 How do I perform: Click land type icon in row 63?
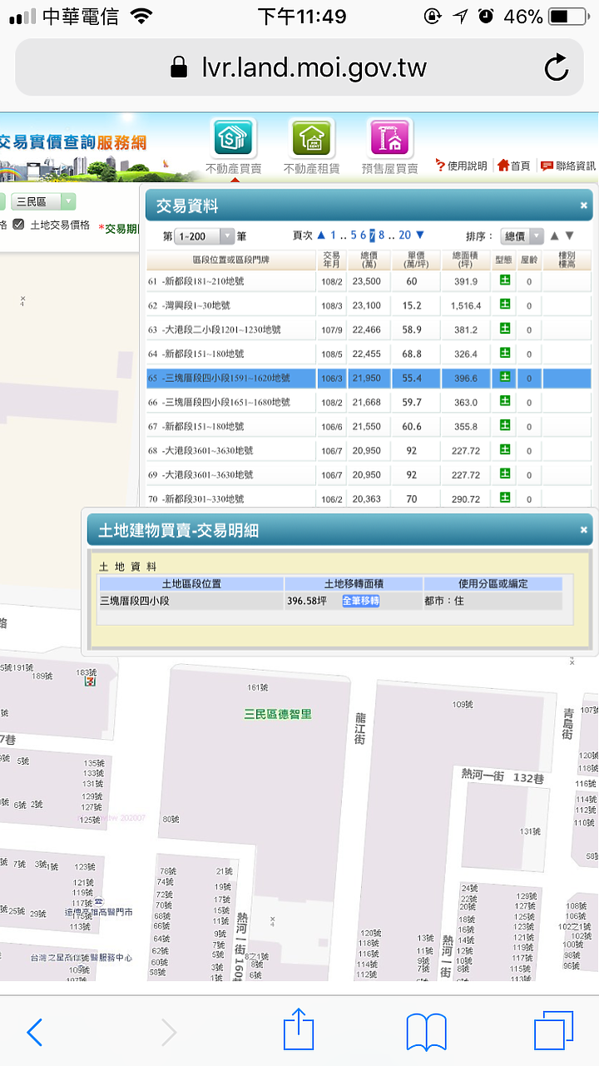(504, 329)
